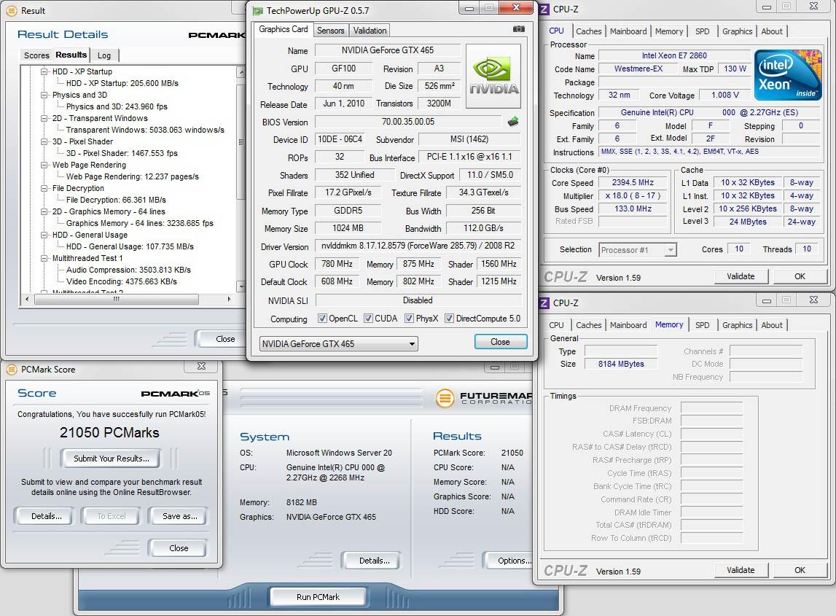Select Audio Compression result row
This screenshot has height=616, width=836.
[x=128, y=270]
